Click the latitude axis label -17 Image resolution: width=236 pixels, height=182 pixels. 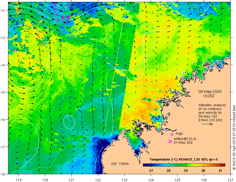(3, 147)
